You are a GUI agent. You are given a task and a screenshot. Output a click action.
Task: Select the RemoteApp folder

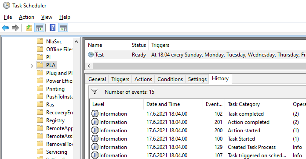(x=59, y=128)
